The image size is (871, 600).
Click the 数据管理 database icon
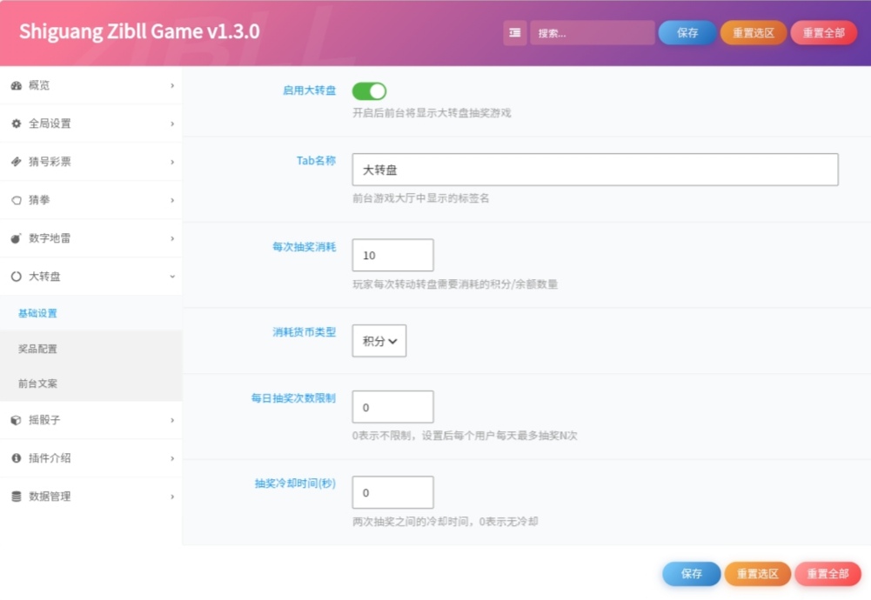17,497
